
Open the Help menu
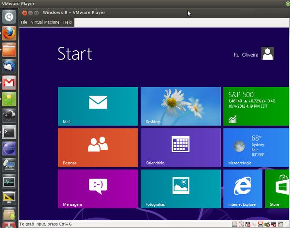(68, 22)
